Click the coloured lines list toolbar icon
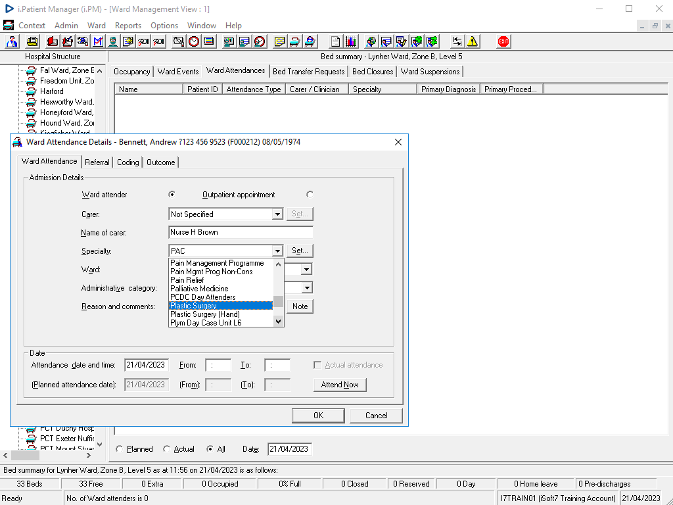Screen dimensions: 673x505 point(209,41)
